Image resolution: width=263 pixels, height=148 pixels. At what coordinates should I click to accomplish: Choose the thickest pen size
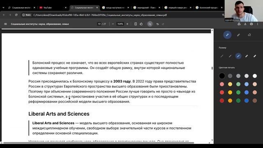tap(255, 56)
